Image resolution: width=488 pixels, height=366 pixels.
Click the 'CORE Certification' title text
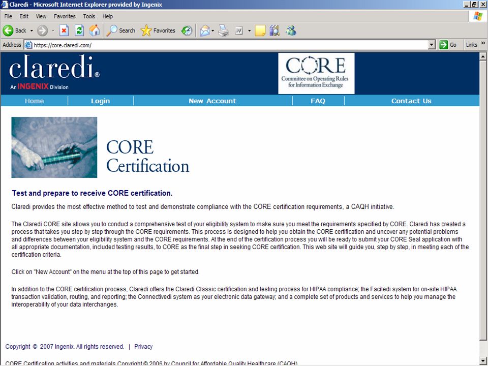coord(148,156)
